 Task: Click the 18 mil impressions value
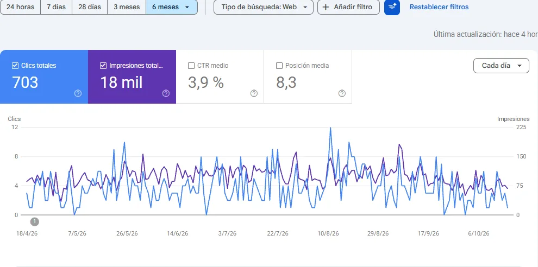coord(121,82)
